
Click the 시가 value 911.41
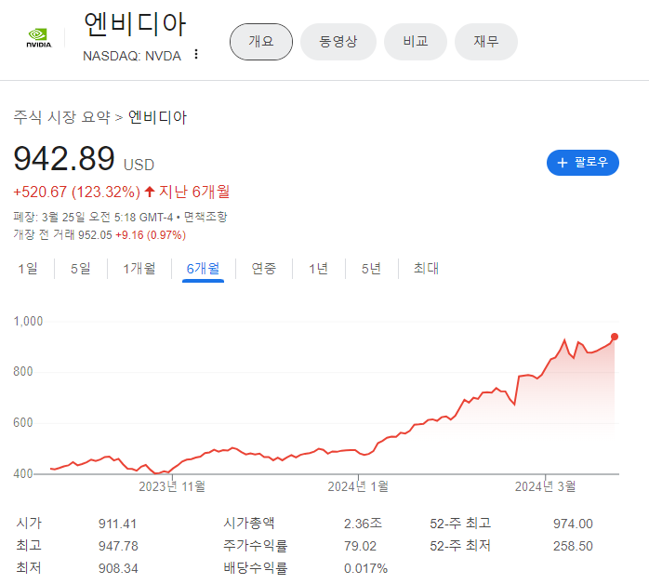point(117,524)
